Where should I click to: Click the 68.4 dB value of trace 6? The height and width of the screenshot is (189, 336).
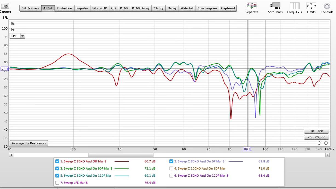tap(264, 176)
